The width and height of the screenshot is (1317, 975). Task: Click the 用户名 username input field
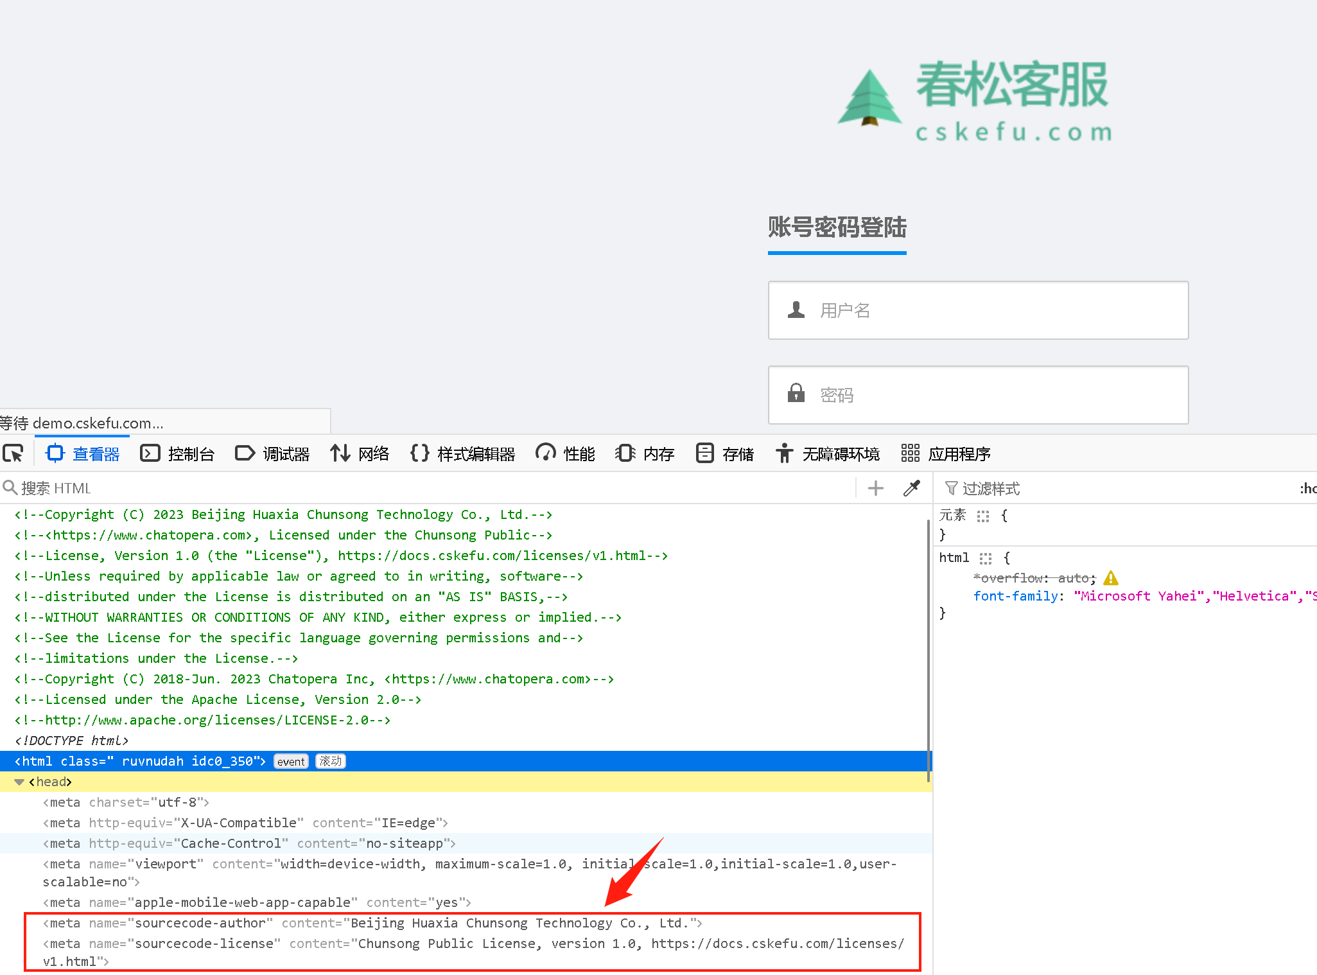click(978, 310)
